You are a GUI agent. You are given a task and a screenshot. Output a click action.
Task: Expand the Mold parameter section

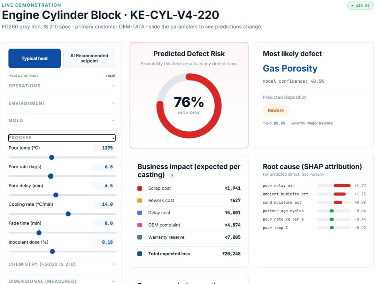pos(62,121)
